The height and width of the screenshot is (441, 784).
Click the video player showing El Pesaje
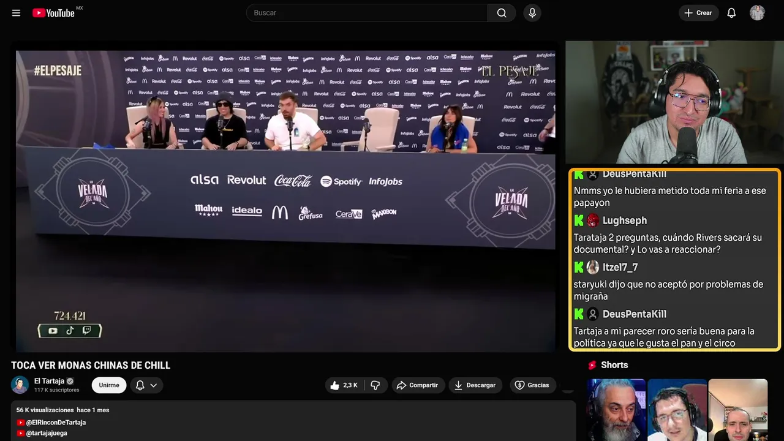(285, 201)
